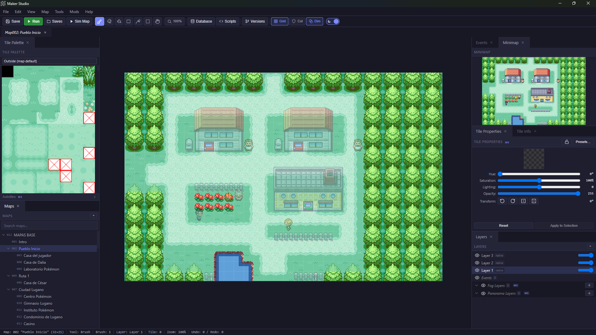Toggle the Grid overlay button
This screenshot has width=596, height=335.
(x=280, y=21)
